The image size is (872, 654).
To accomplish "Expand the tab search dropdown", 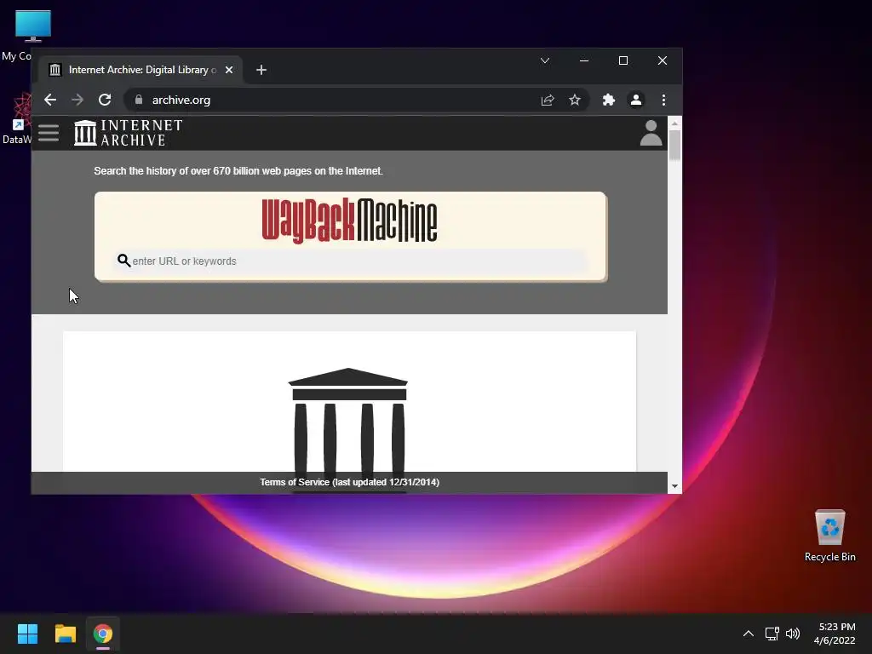I will (x=545, y=60).
